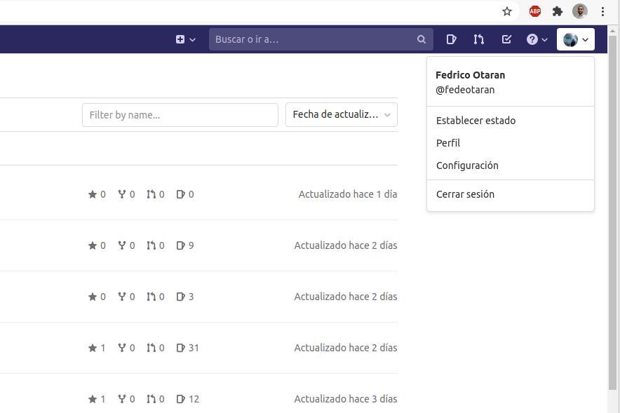Click star icon in row with 12 issues
The width and height of the screenshot is (620, 413).
click(x=93, y=399)
